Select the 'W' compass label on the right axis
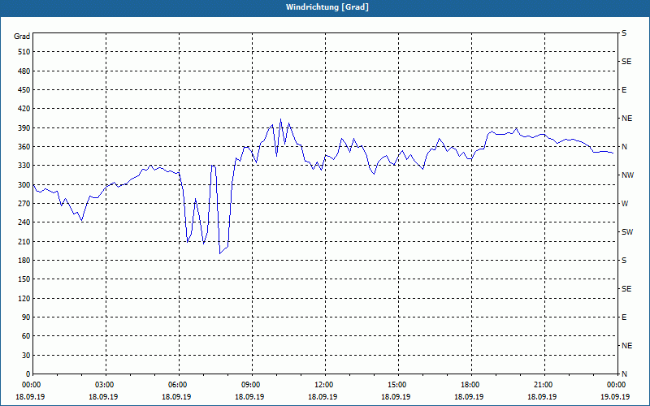 pos(625,204)
